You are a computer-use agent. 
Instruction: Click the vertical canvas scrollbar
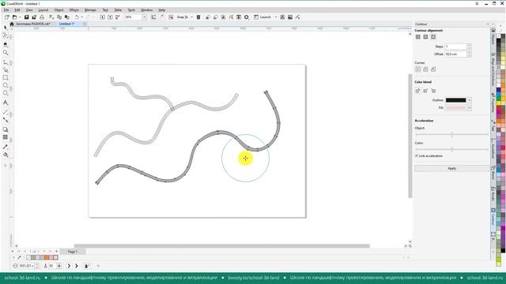point(410,136)
